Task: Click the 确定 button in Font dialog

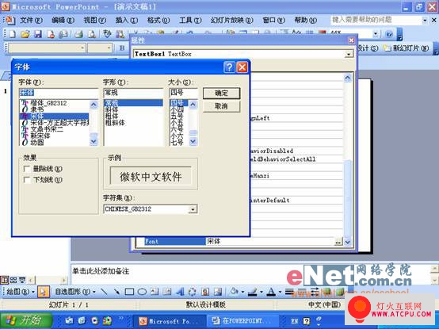Action: click(221, 94)
